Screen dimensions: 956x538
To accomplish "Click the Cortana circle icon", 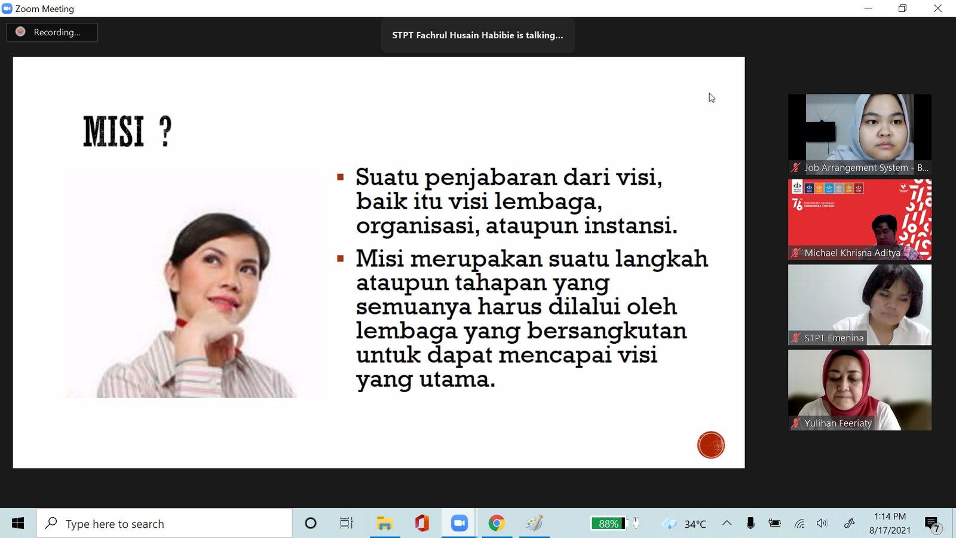I will pos(310,524).
